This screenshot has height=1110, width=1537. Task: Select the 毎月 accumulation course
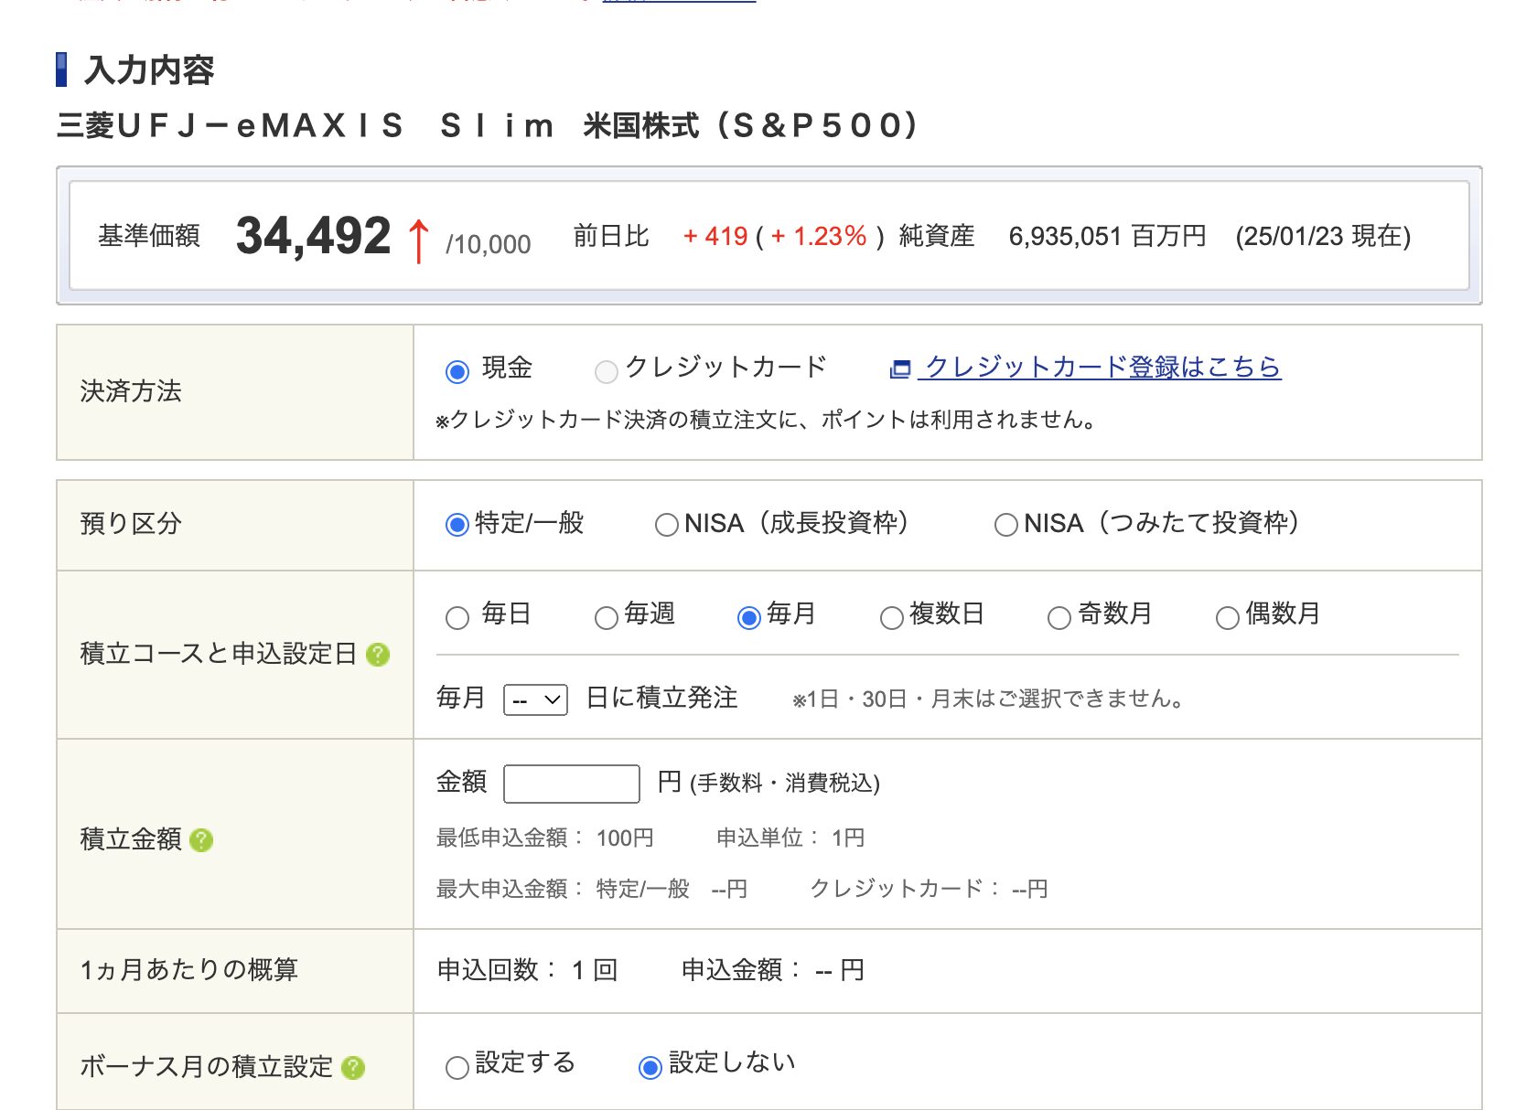(748, 618)
